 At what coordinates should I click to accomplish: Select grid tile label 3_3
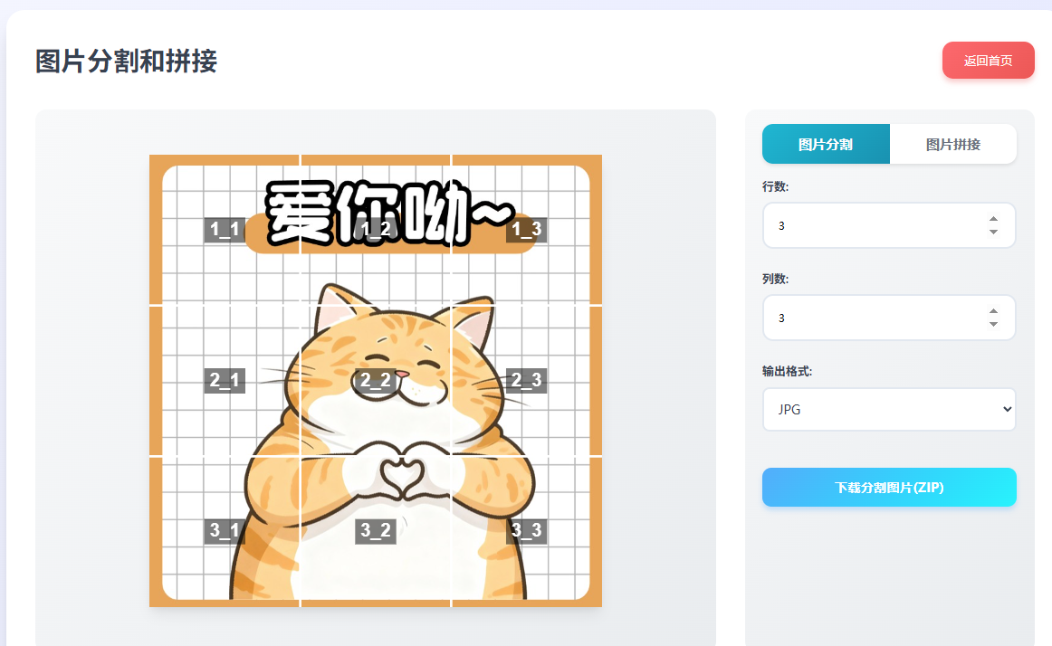coord(526,530)
